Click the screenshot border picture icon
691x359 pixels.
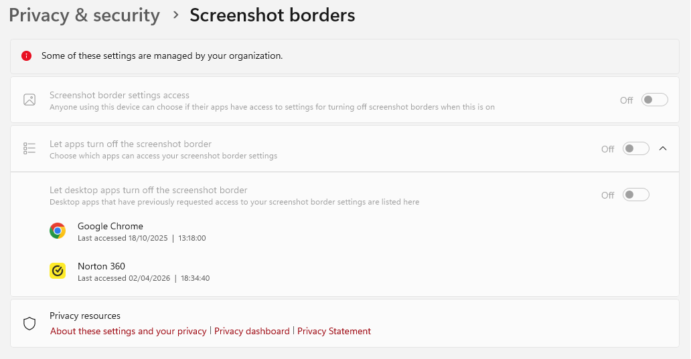[29, 100]
